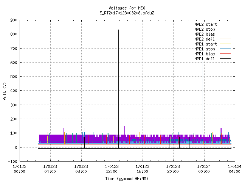Click the green NPD2 stop legend line
This screenshot has width=242, height=182.
(x=225, y=29)
